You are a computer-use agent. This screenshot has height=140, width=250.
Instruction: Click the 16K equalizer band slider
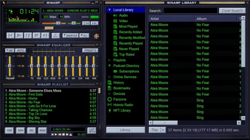(94, 66)
